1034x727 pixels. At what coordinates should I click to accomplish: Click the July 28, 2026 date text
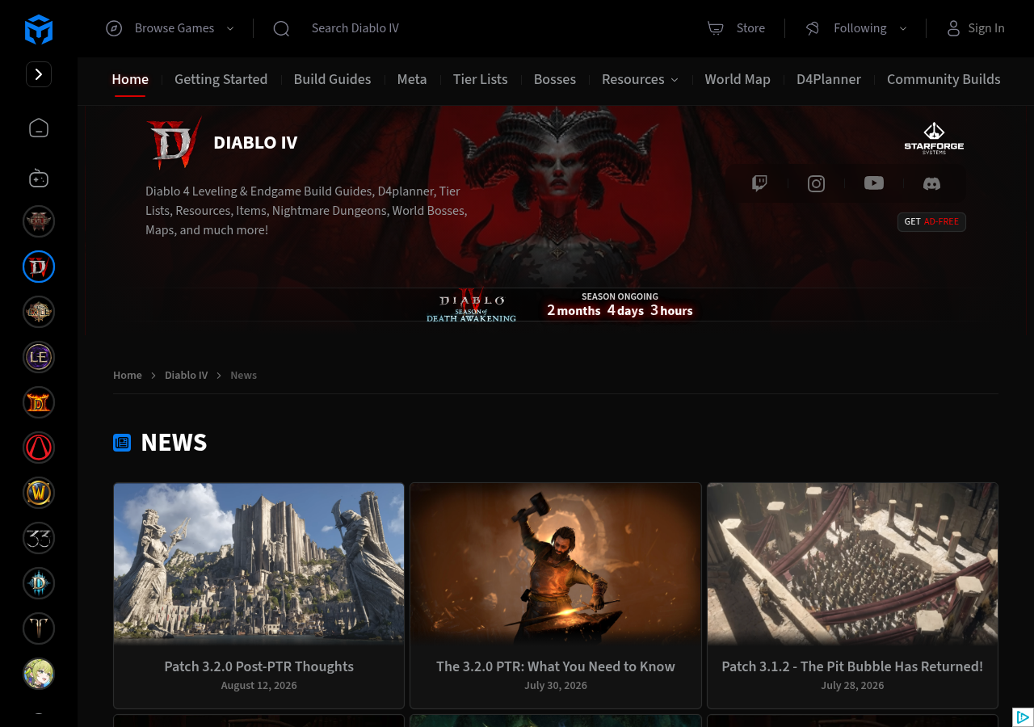point(852,685)
